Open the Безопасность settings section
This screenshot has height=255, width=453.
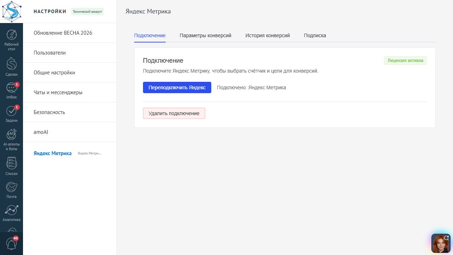(x=70, y=112)
